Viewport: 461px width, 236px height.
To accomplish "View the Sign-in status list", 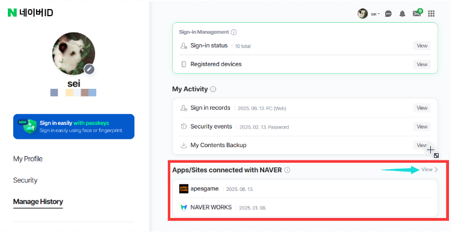I will click(x=422, y=46).
